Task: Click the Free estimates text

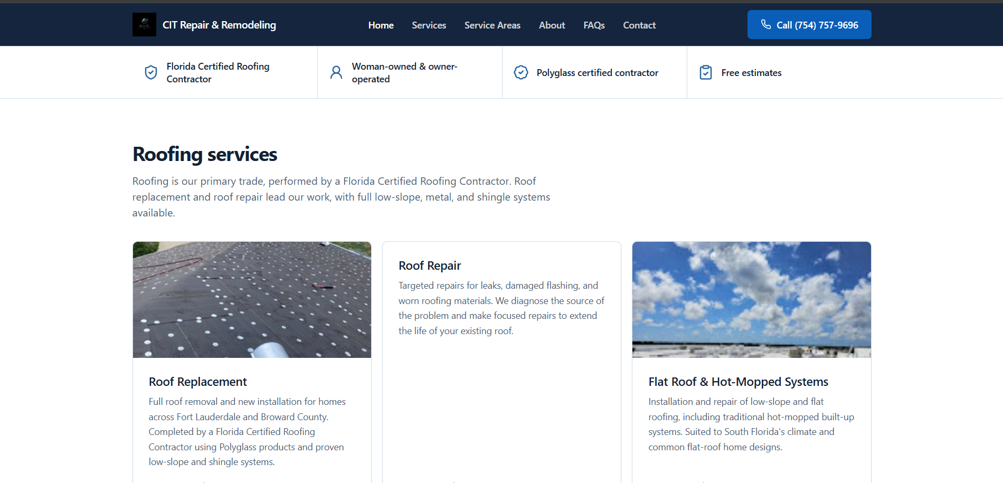Action: pos(752,73)
